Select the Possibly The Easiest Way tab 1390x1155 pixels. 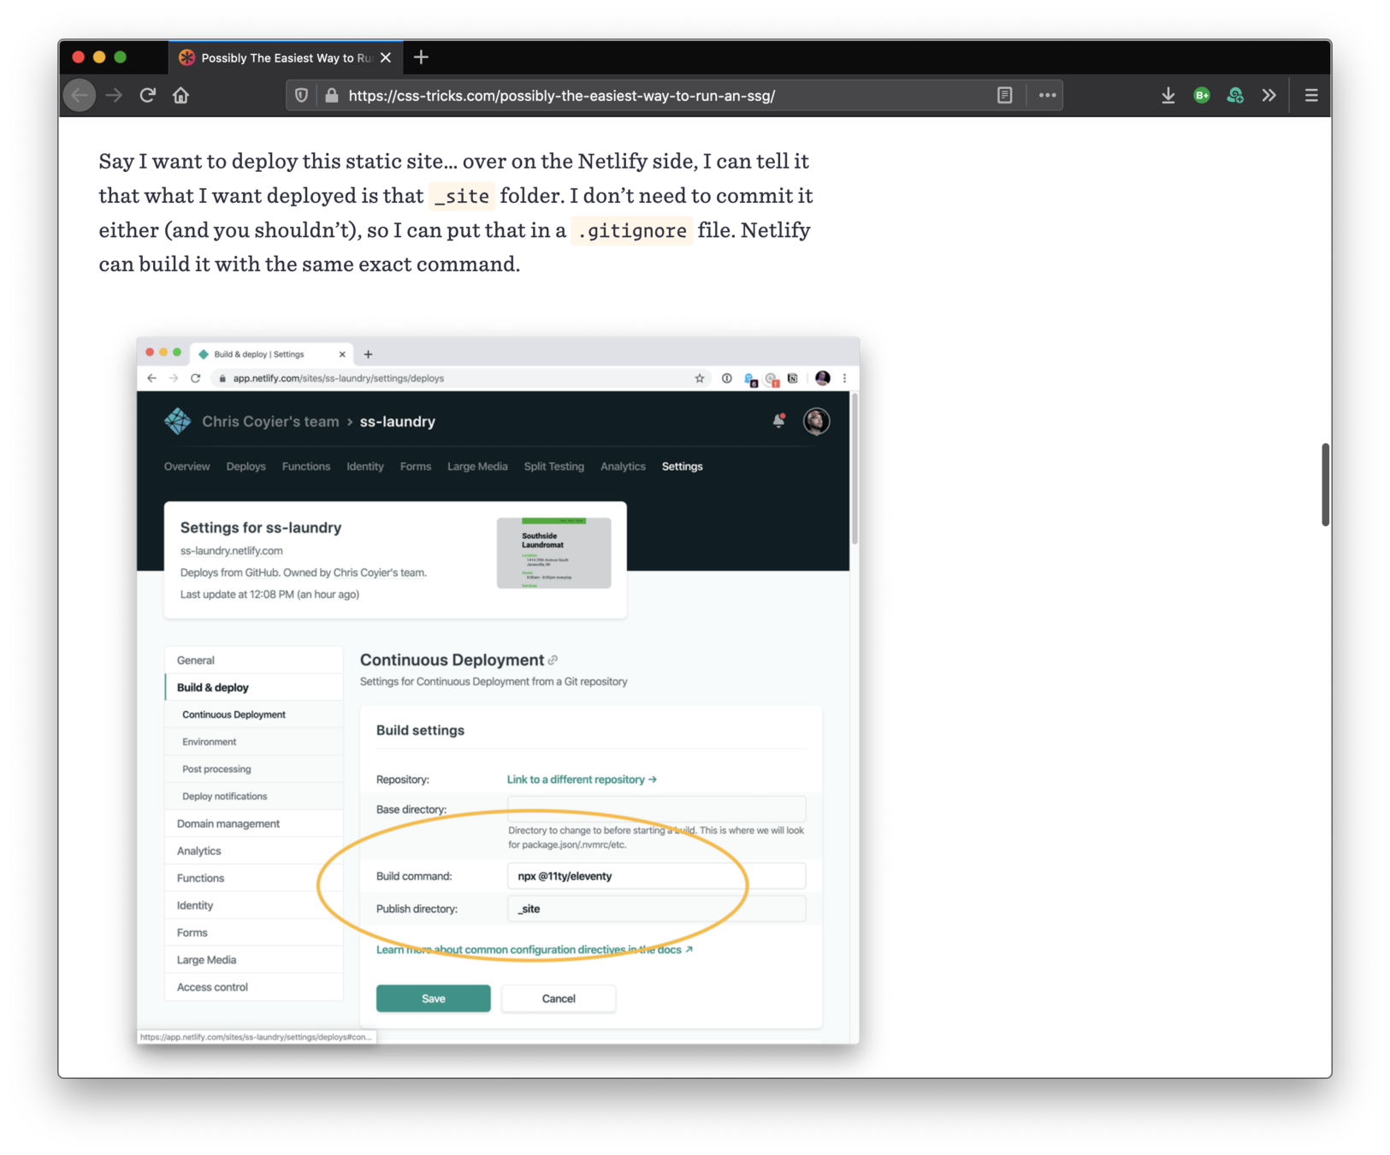click(x=286, y=57)
